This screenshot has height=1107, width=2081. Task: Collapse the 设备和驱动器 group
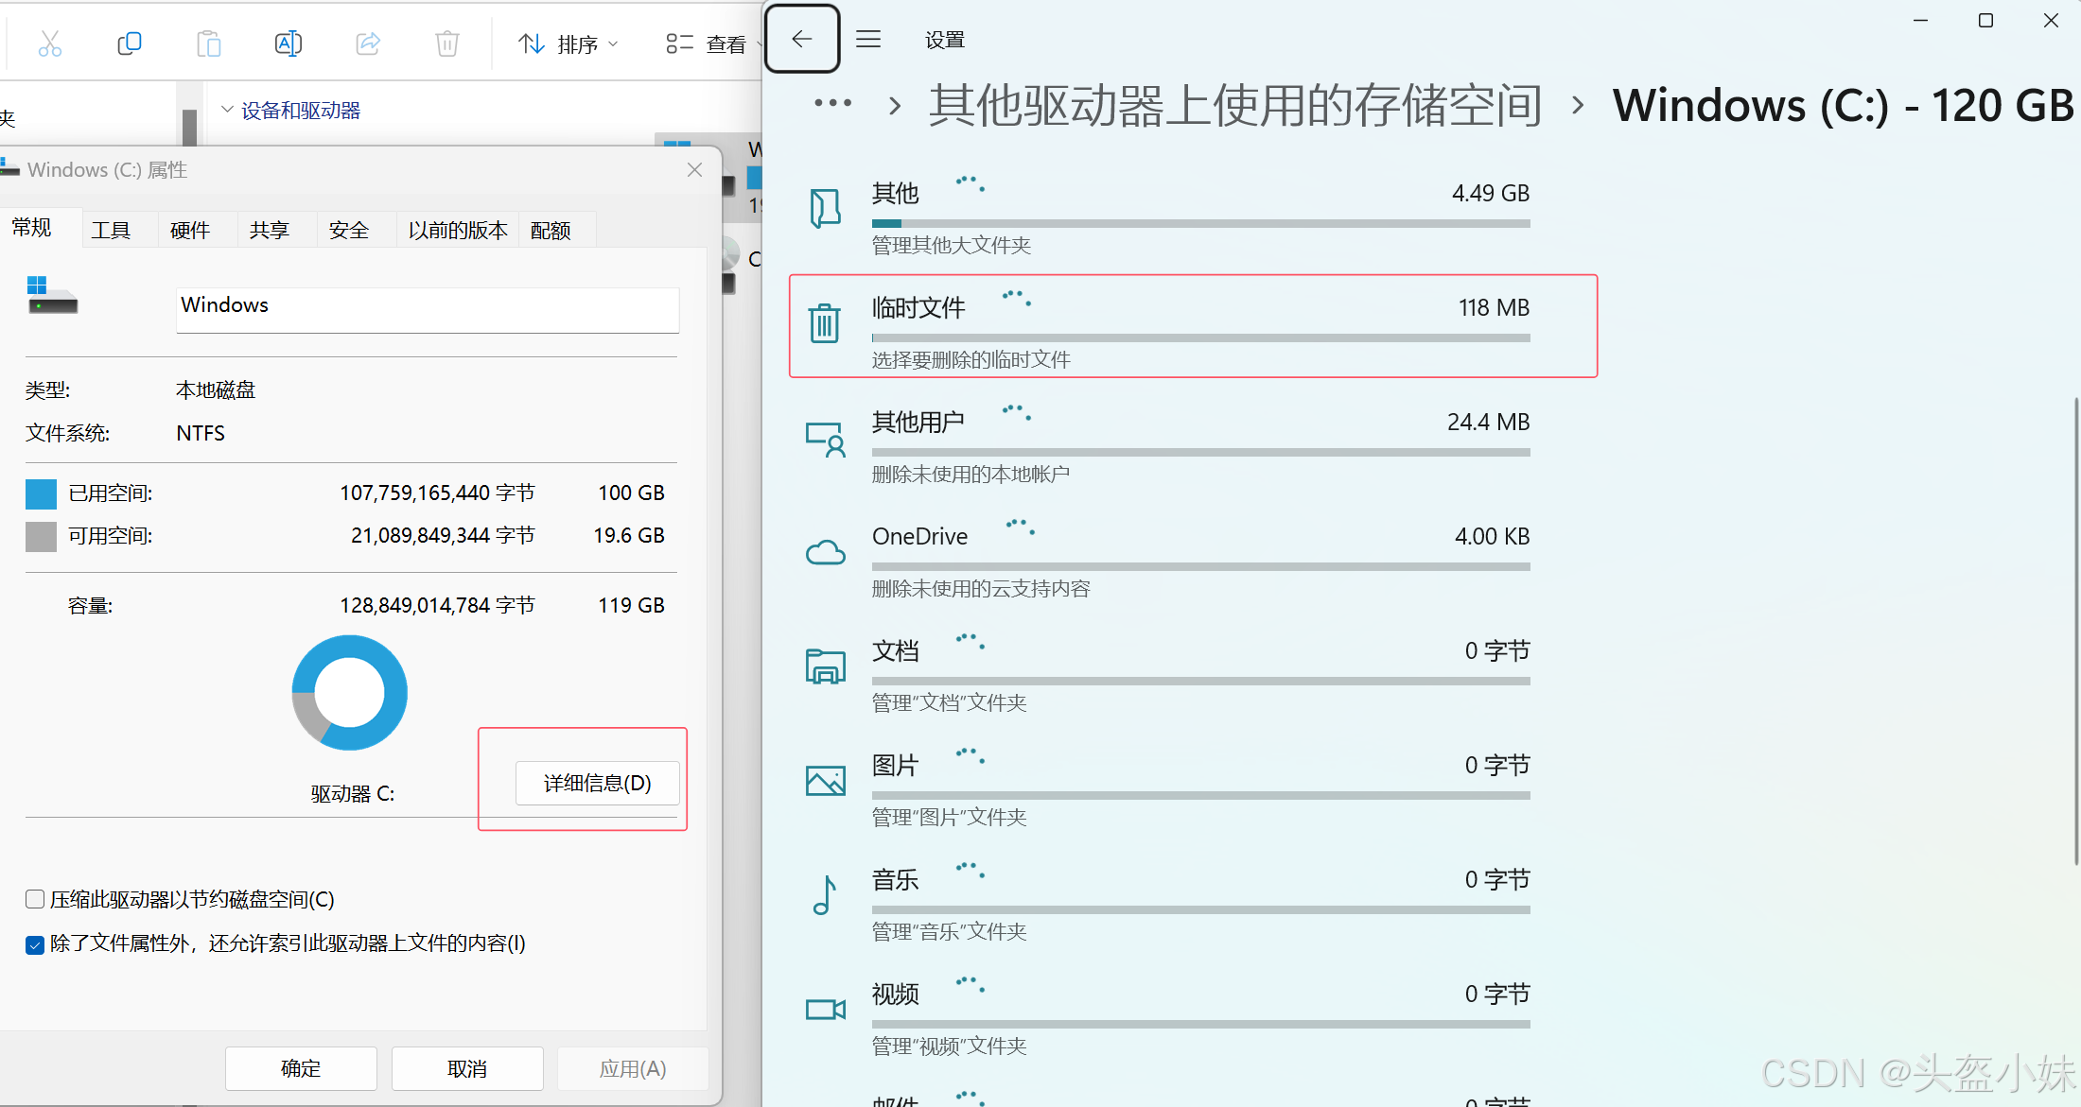[227, 110]
